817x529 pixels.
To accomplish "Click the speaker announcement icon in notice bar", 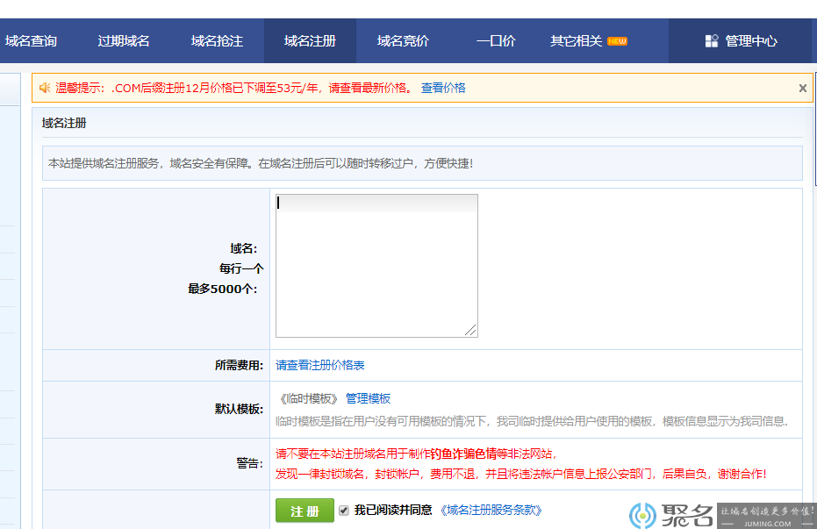I will pos(45,88).
